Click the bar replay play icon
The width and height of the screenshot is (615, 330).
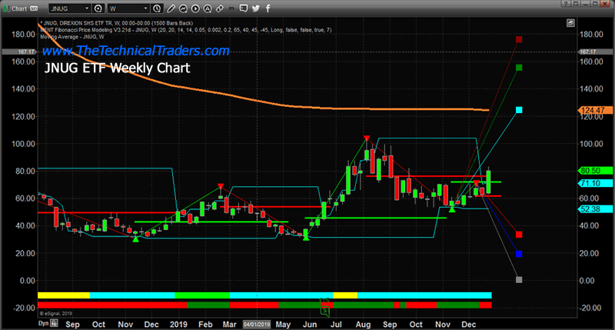(195, 8)
